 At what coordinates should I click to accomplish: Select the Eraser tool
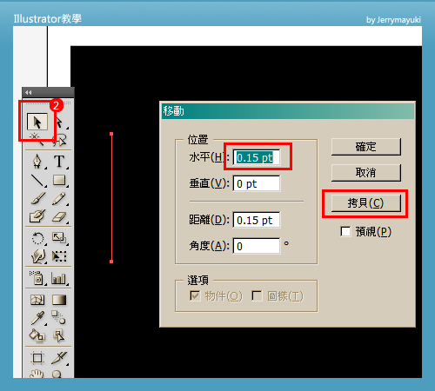tap(59, 216)
